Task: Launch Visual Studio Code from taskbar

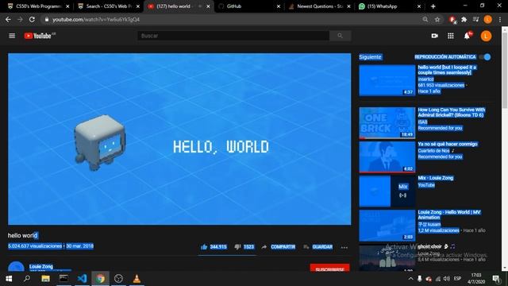Action: coord(82,279)
